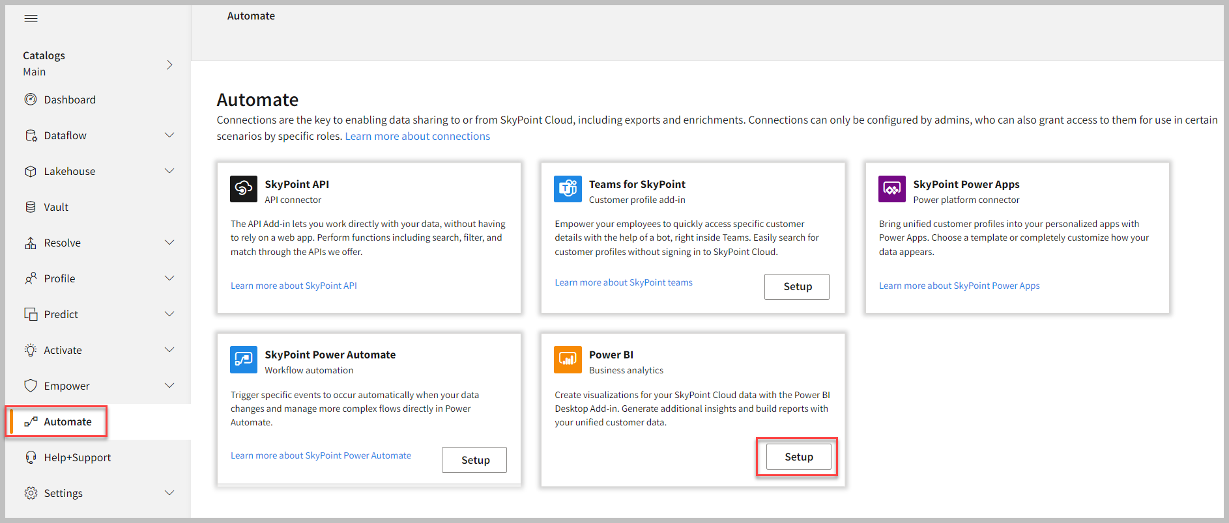Image resolution: width=1229 pixels, height=523 pixels.
Task: Expand the Activate submenu chevron
Action: (x=169, y=350)
